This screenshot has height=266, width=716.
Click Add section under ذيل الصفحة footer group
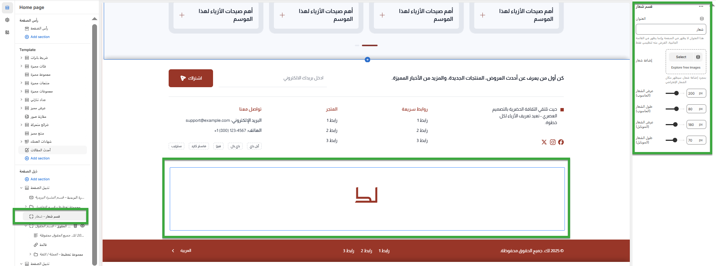pyautogui.click(x=37, y=179)
